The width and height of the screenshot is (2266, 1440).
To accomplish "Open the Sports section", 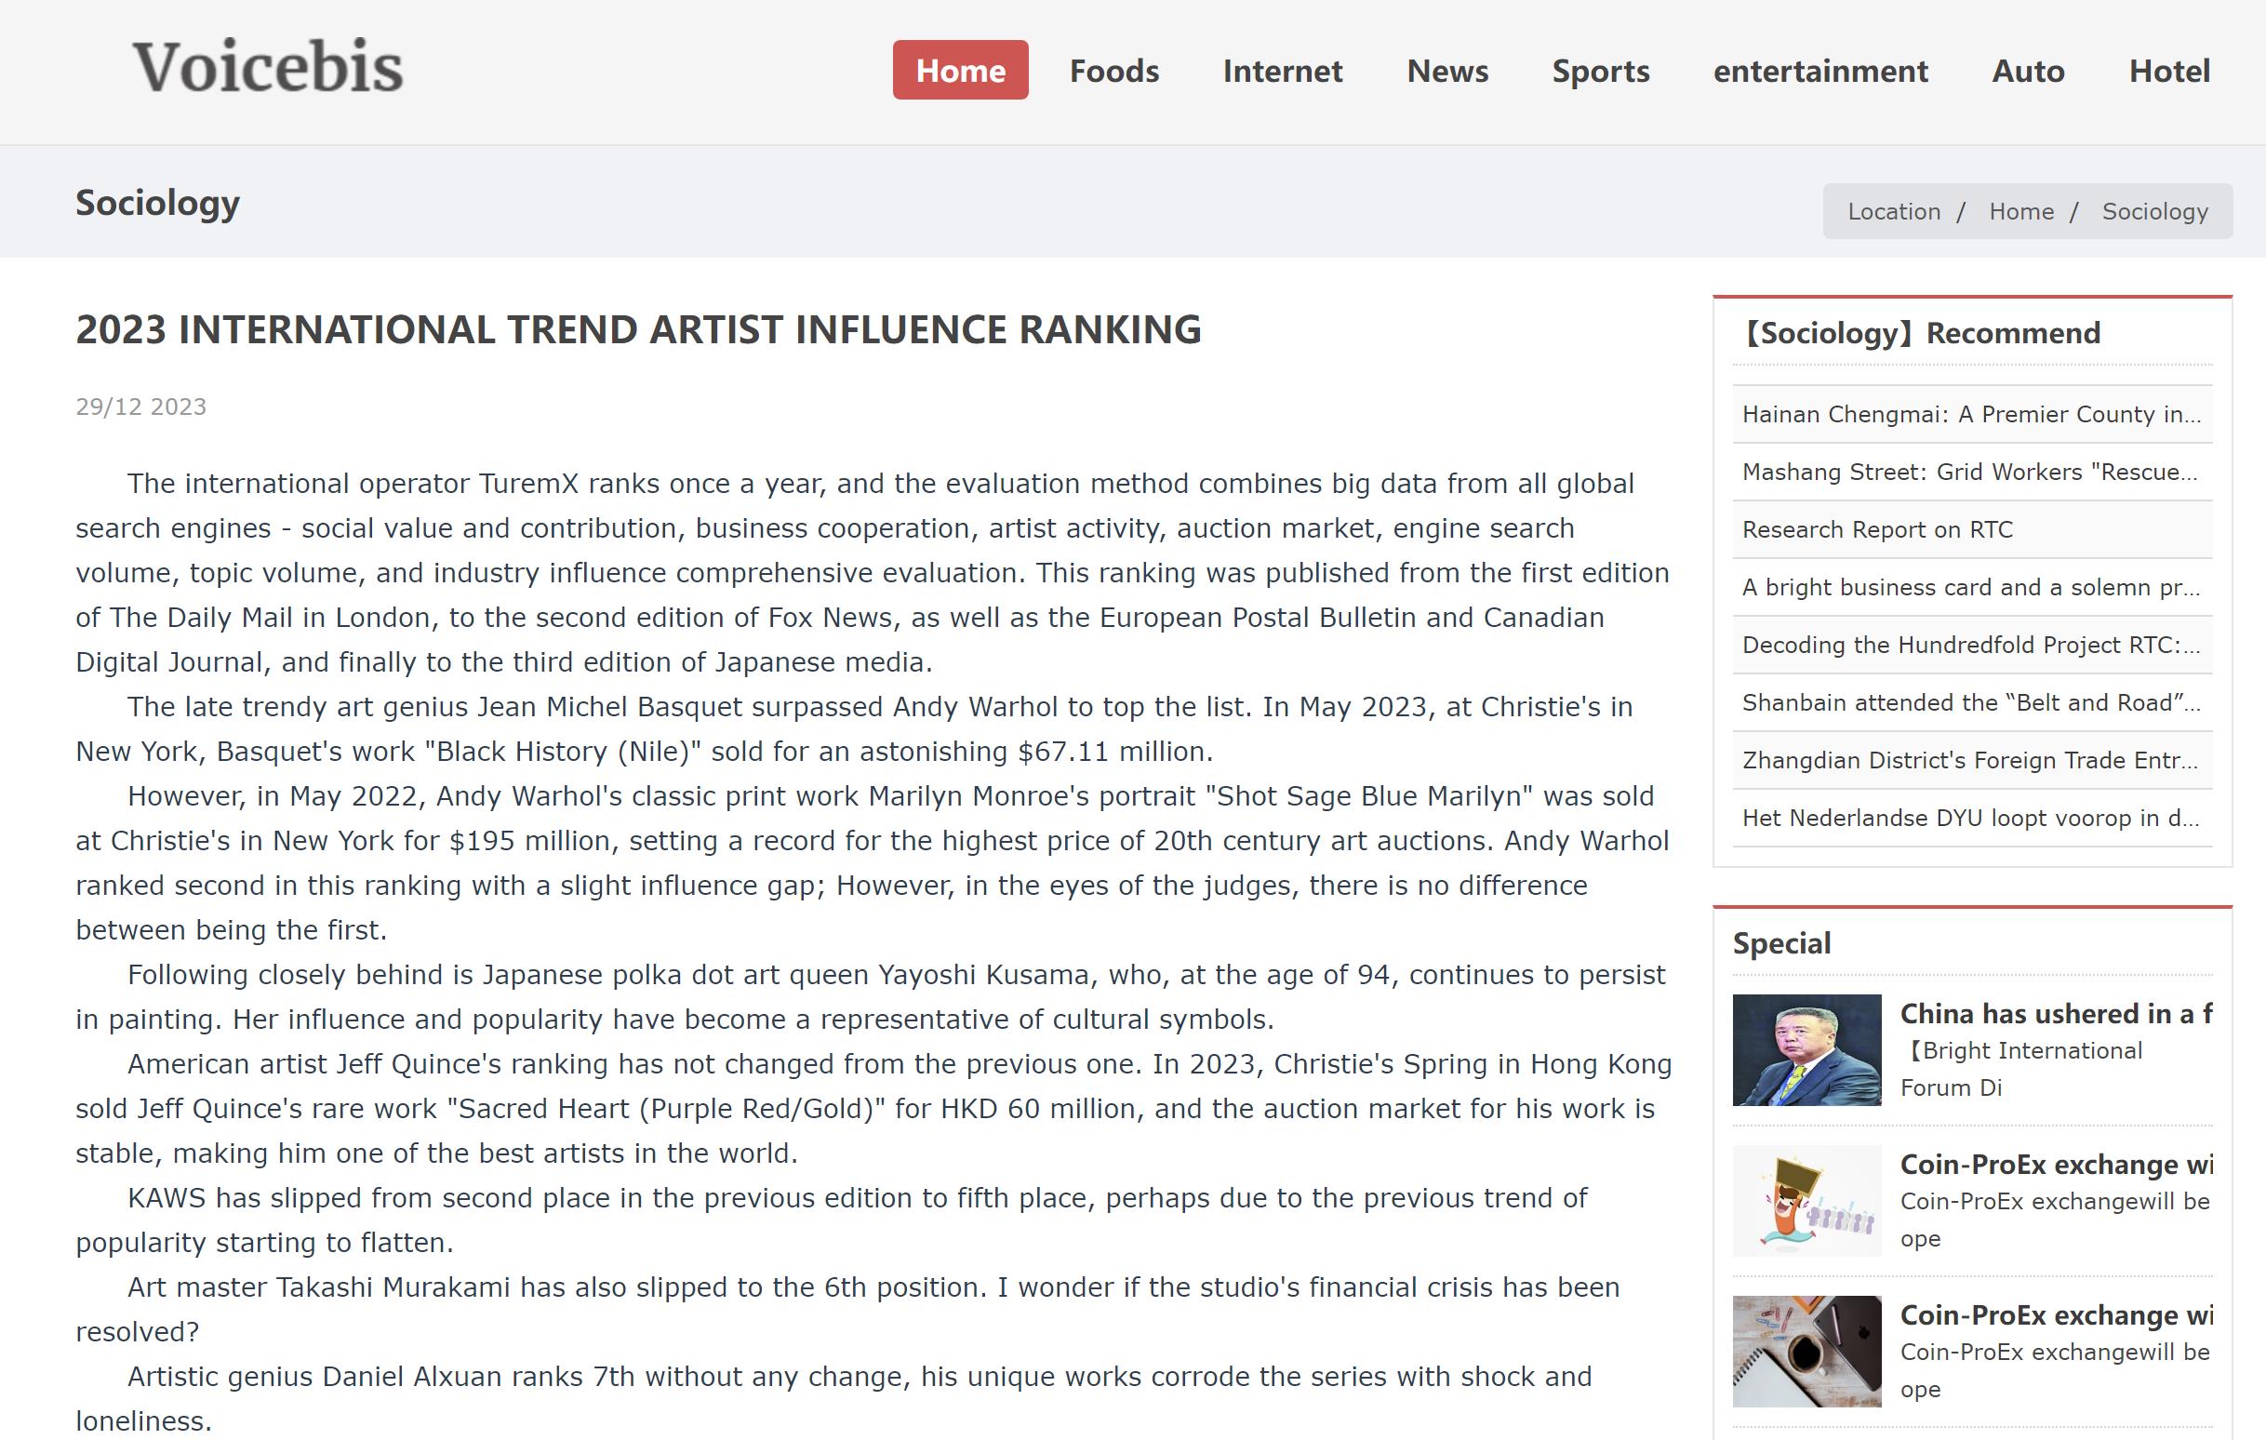I will pyautogui.click(x=1601, y=71).
